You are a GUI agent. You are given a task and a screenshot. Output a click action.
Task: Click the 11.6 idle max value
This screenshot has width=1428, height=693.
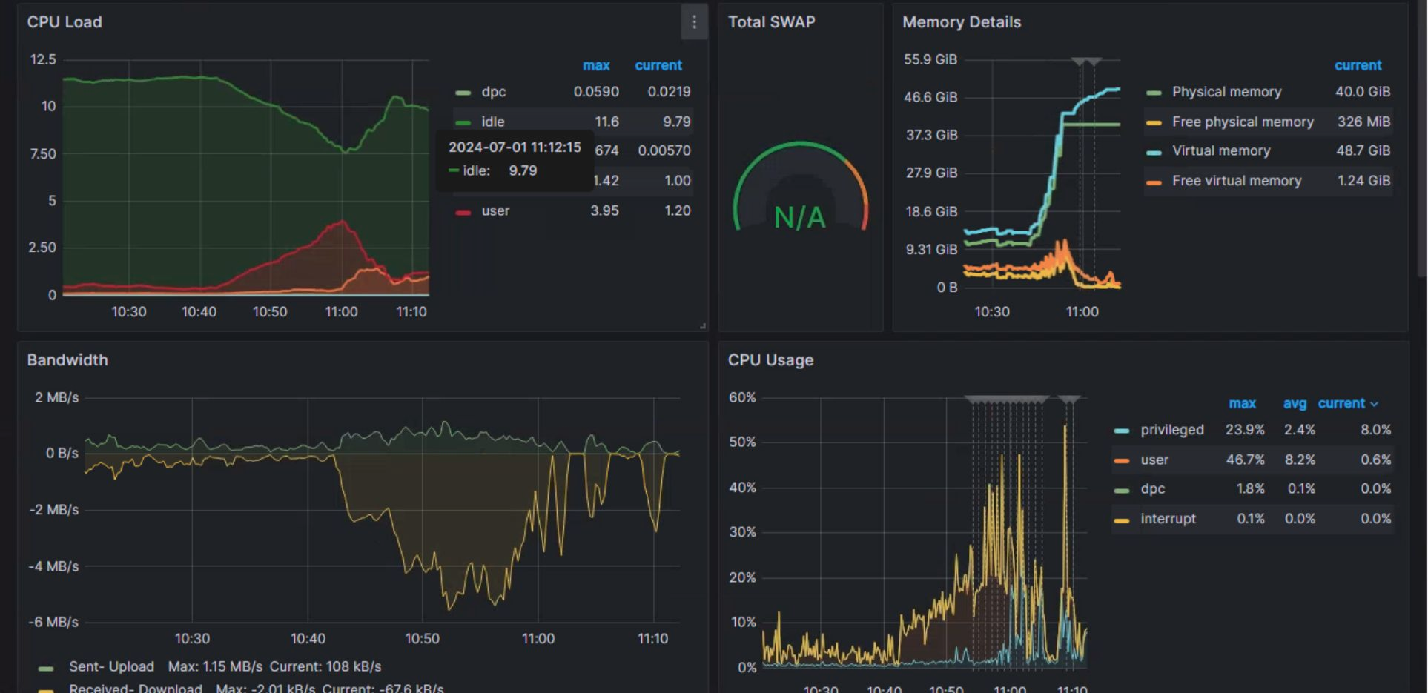(606, 122)
